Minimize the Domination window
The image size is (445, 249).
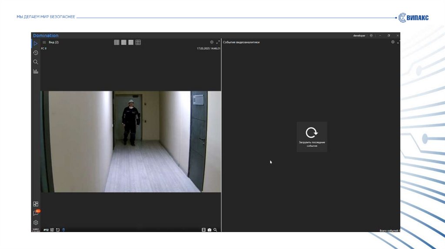(x=380, y=36)
